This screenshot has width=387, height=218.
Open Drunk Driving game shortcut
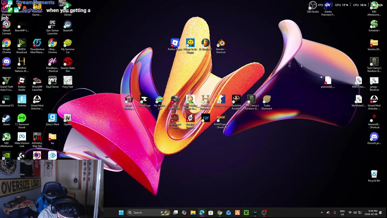[129, 103]
